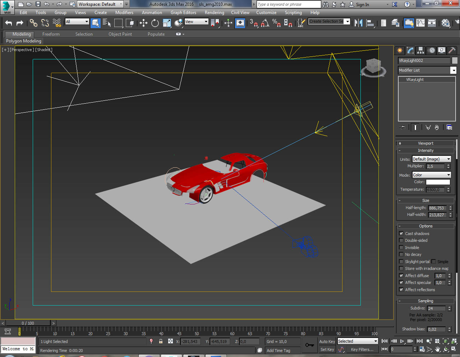The image size is (460, 357).
Task: Enable the Double-sided checkbox
Action: 401,240
